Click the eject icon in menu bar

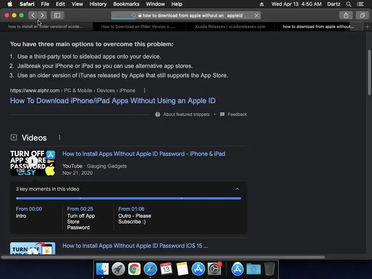(262, 4)
